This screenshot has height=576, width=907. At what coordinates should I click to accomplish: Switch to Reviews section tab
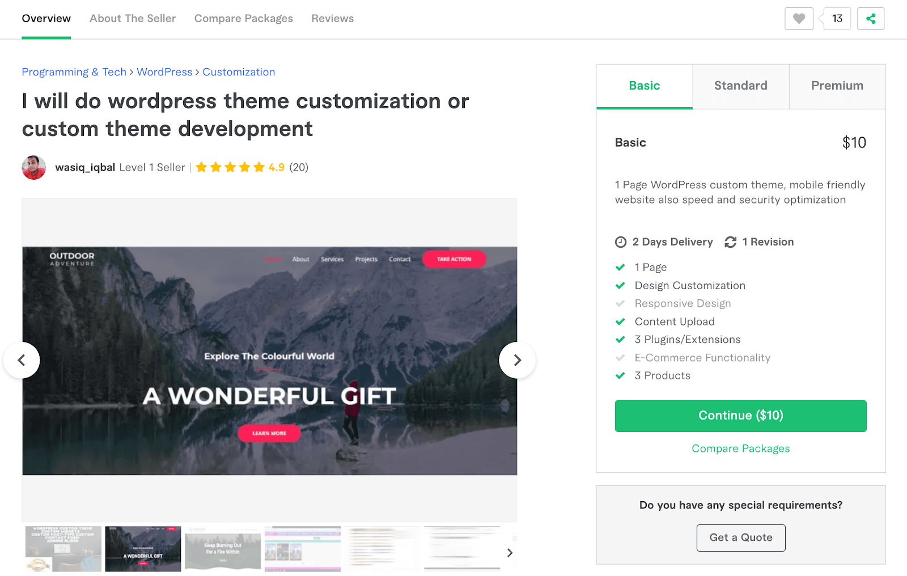333,19
